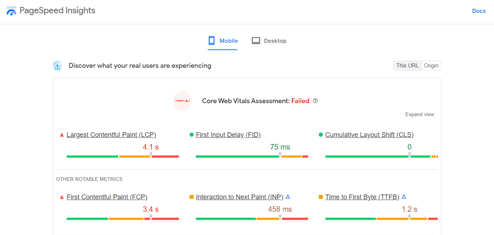Click the red Core Web Vitals pulse icon
This screenshot has width=494, height=235.
(x=183, y=101)
